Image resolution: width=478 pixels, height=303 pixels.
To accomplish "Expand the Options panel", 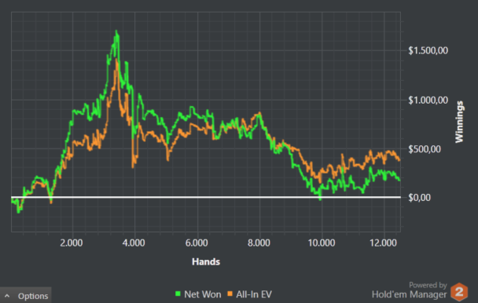I will 26,295.
